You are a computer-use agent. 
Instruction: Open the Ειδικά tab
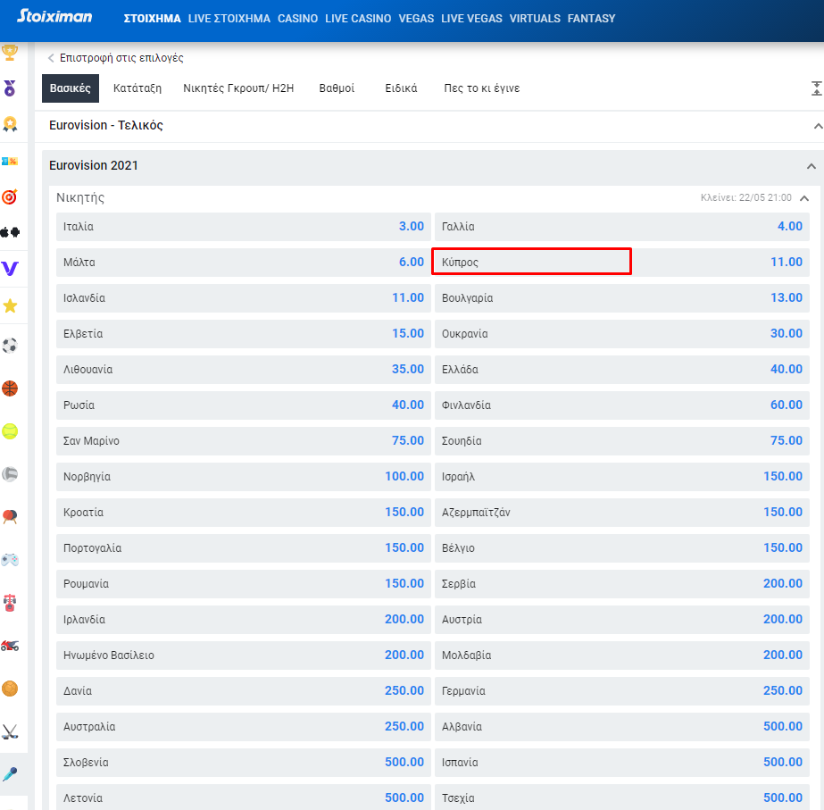point(401,88)
